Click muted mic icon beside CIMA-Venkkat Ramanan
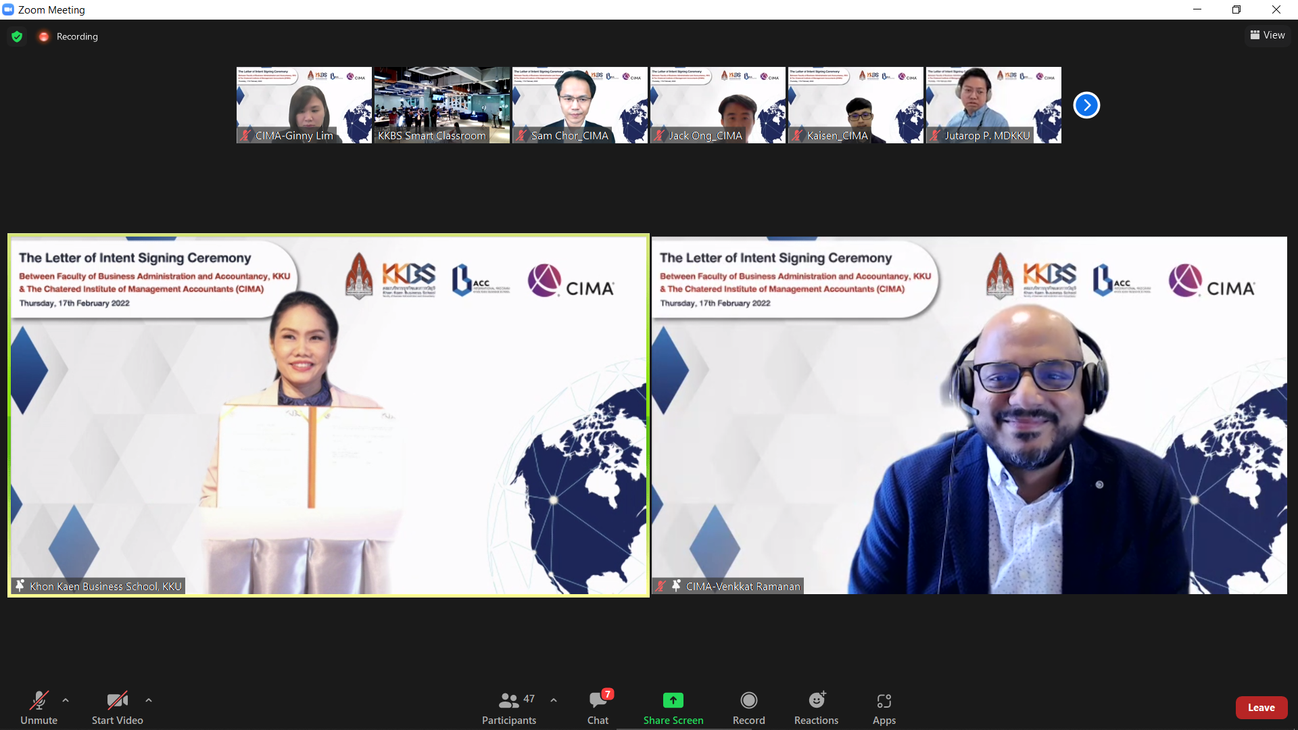The width and height of the screenshot is (1298, 730). click(x=660, y=586)
